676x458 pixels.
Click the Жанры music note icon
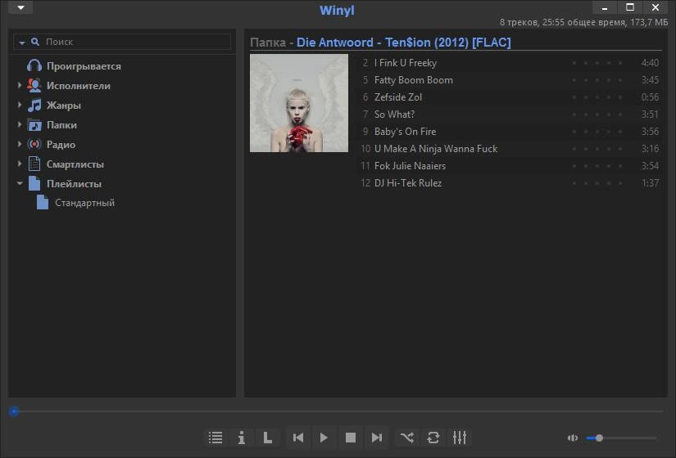[34, 105]
